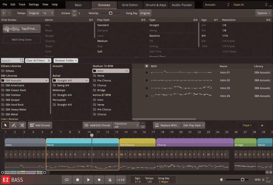Click Clear All Filters button
The image size is (273, 185).
[x=38, y=60]
